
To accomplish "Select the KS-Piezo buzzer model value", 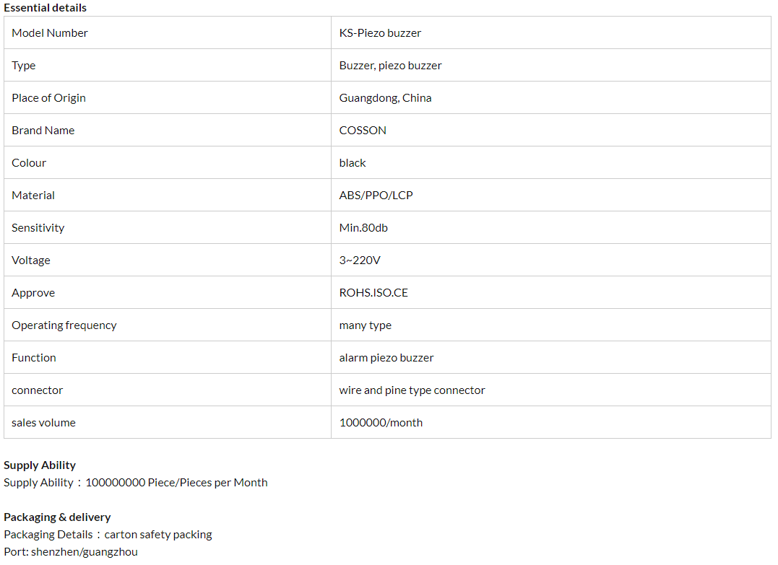I will click(x=380, y=33).
